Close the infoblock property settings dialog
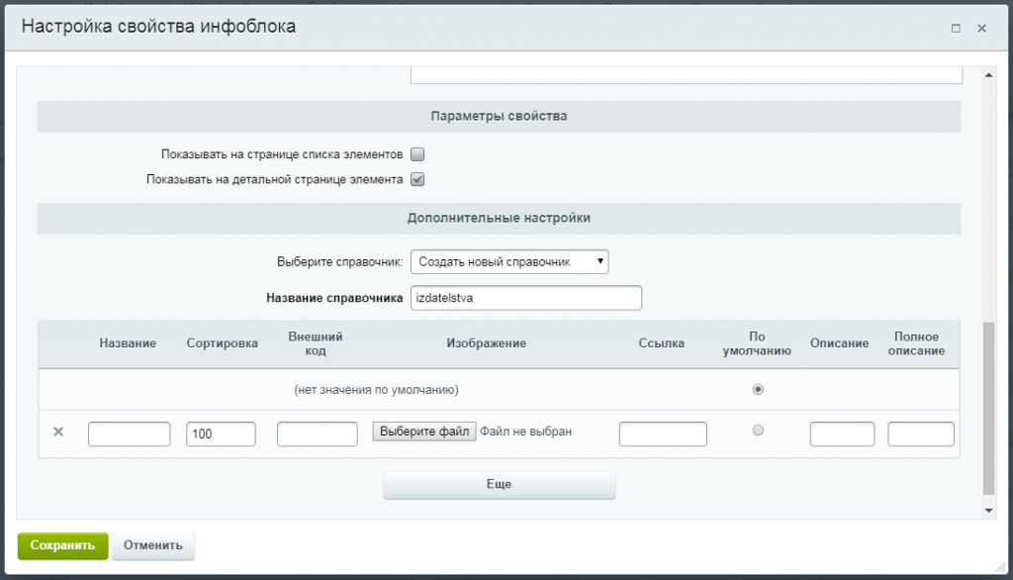This screenshot has width=1013, height=580. point(981,28)
